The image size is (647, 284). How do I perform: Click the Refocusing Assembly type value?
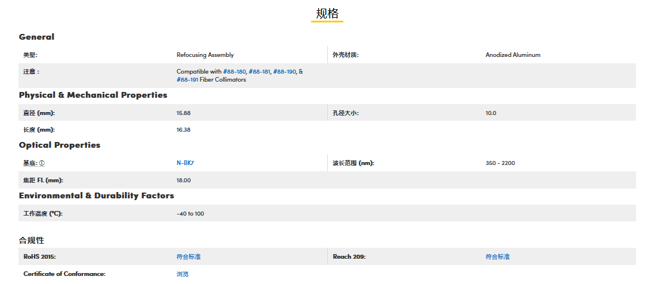point(205,55)
